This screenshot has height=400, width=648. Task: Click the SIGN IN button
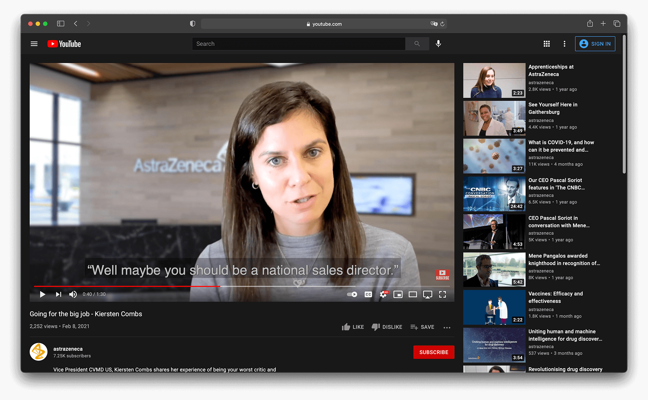tap(595, 44)
